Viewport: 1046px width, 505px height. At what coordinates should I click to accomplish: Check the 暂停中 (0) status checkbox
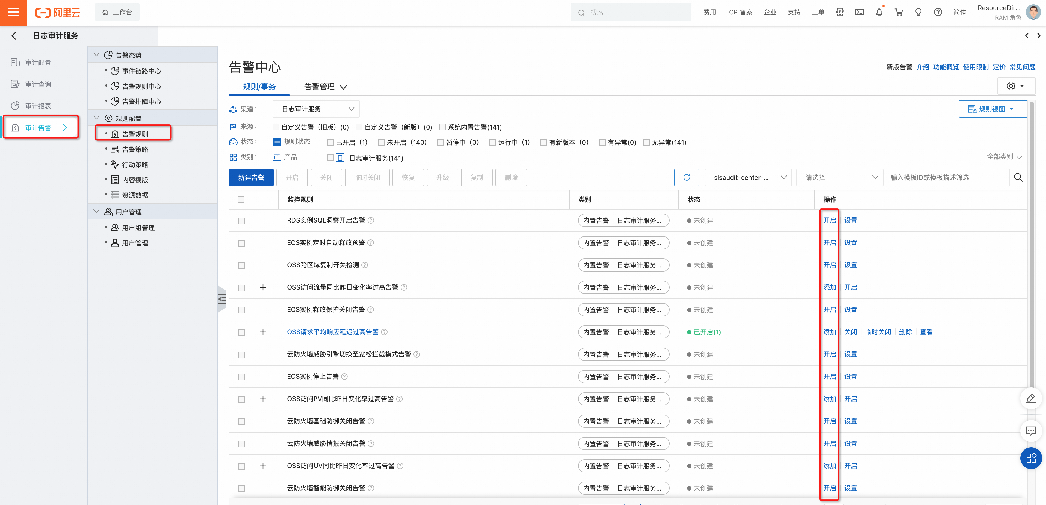(441, 142)
